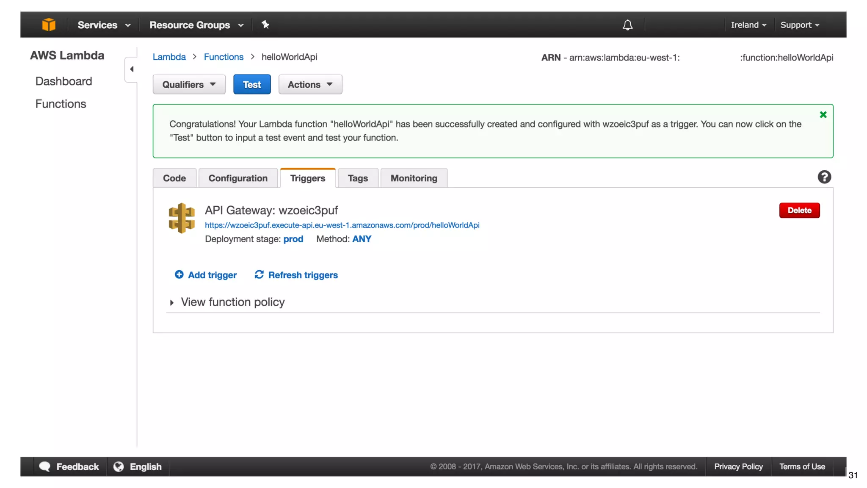Viewport: 867px width, 488px height.
Task: Click the Refresh triggers circular arrow icon
Action: pyautogui.click(x=259, y=274)
